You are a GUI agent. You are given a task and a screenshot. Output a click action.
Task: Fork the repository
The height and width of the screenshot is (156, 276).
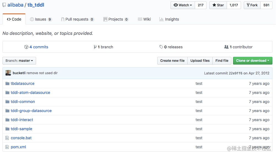tap(252, 5)
